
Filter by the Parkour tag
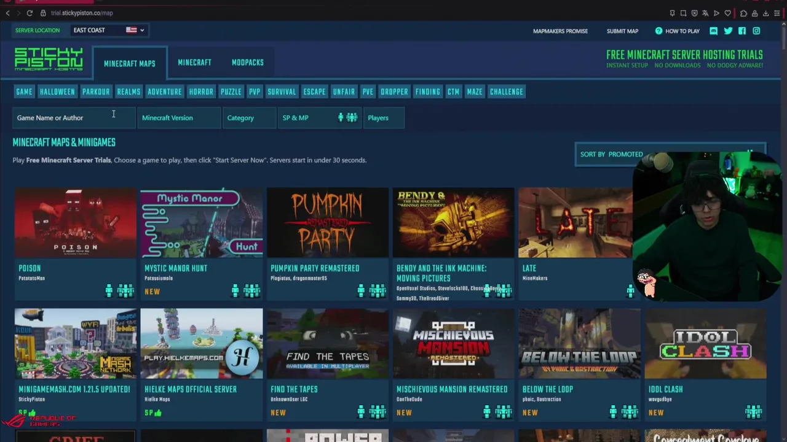(x=96, y=91)
